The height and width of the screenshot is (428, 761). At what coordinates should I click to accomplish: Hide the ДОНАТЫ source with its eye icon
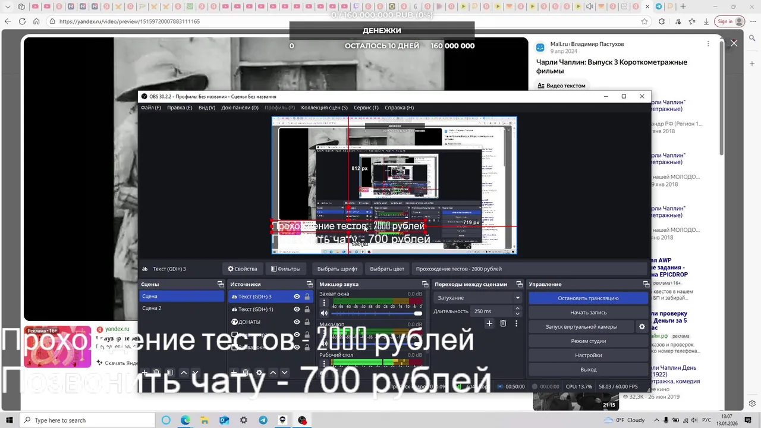coord(297,322)
